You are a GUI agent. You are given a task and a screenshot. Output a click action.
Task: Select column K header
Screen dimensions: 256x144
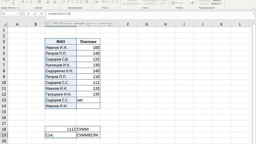[x=221, y=24]
